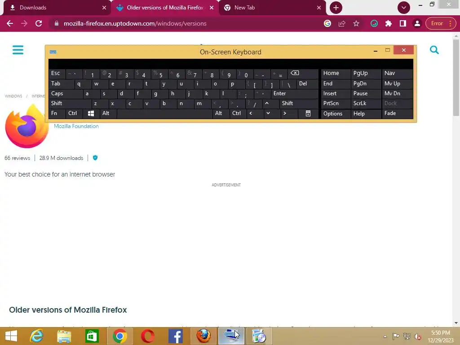Click the Firefox logo image on page
Image resolution: width=460 pixels, height=345 pixels.
27,126
